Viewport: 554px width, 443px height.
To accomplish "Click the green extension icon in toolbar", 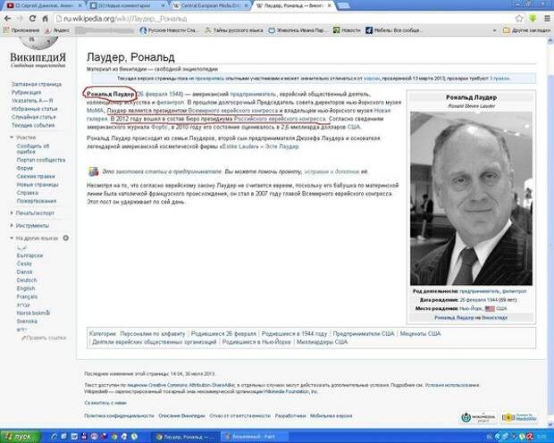I will click(533, 19).
